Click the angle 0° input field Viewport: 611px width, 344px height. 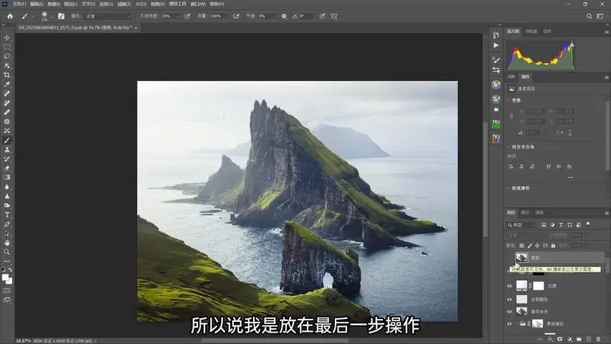(x=305, y=16)
